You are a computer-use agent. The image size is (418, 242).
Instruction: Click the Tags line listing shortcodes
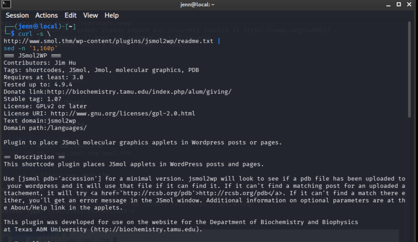101,70
